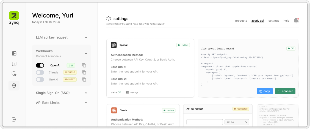Enable the Claude webhook toggle
The image size is (310, 129).
point(40,72)
